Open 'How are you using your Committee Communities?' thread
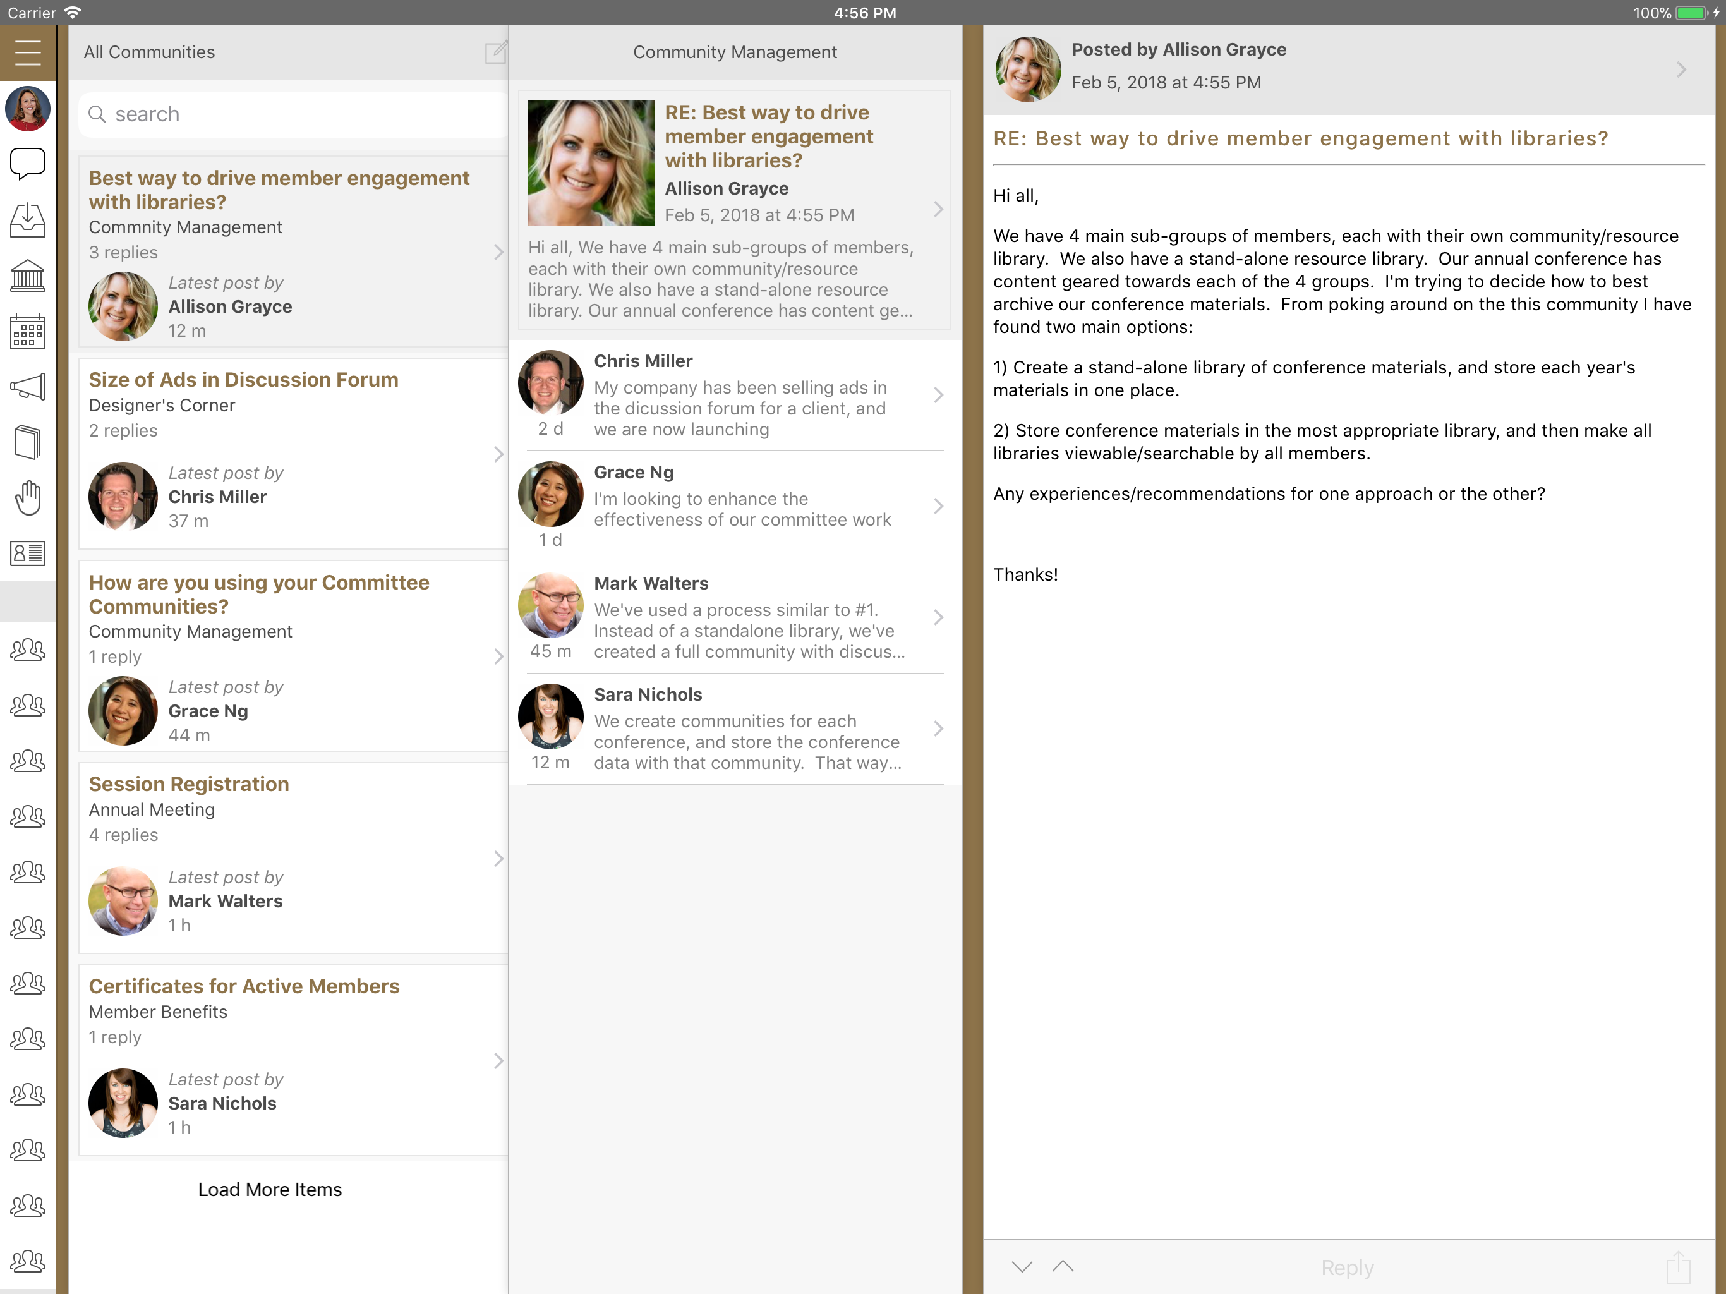This screenshot has width=1726, height=1294. 293,656
